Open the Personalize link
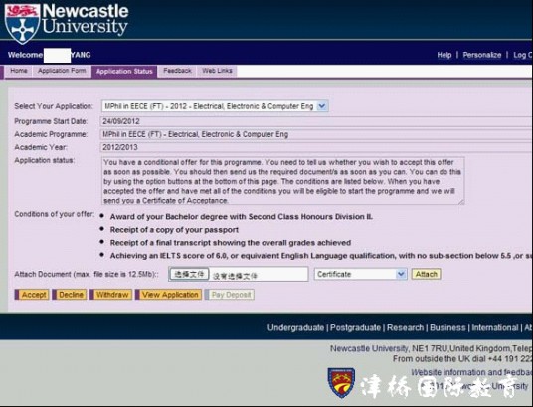The width and height of the screenshot is (533, 407). click(482, 55)
